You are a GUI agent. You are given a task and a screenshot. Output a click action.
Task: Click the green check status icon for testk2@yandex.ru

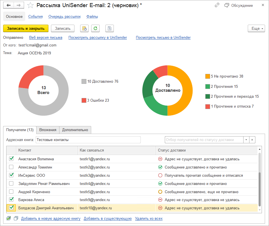tap(160, 167)
